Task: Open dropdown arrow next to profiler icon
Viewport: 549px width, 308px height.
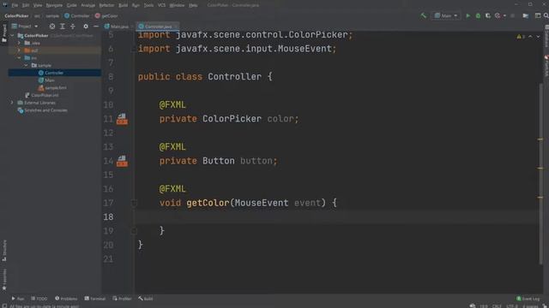Action: tap(504, 15)
